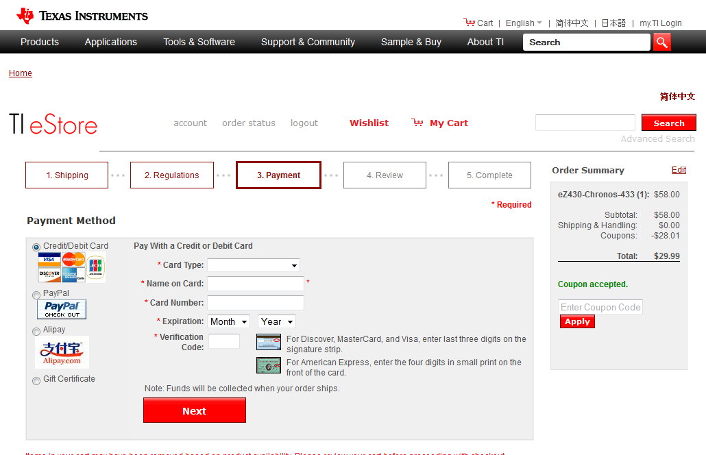Viewport: 706px width, 455px height.
Task: Focus the Name on Card field
Action: (256, 284)
